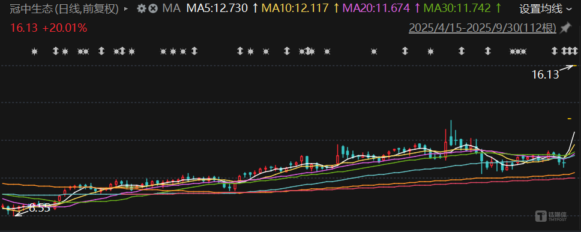Screen dimensions: 581x232
Task: Open the 冠中生态 (日线,前复权) period selector
Action: [64, 8]
